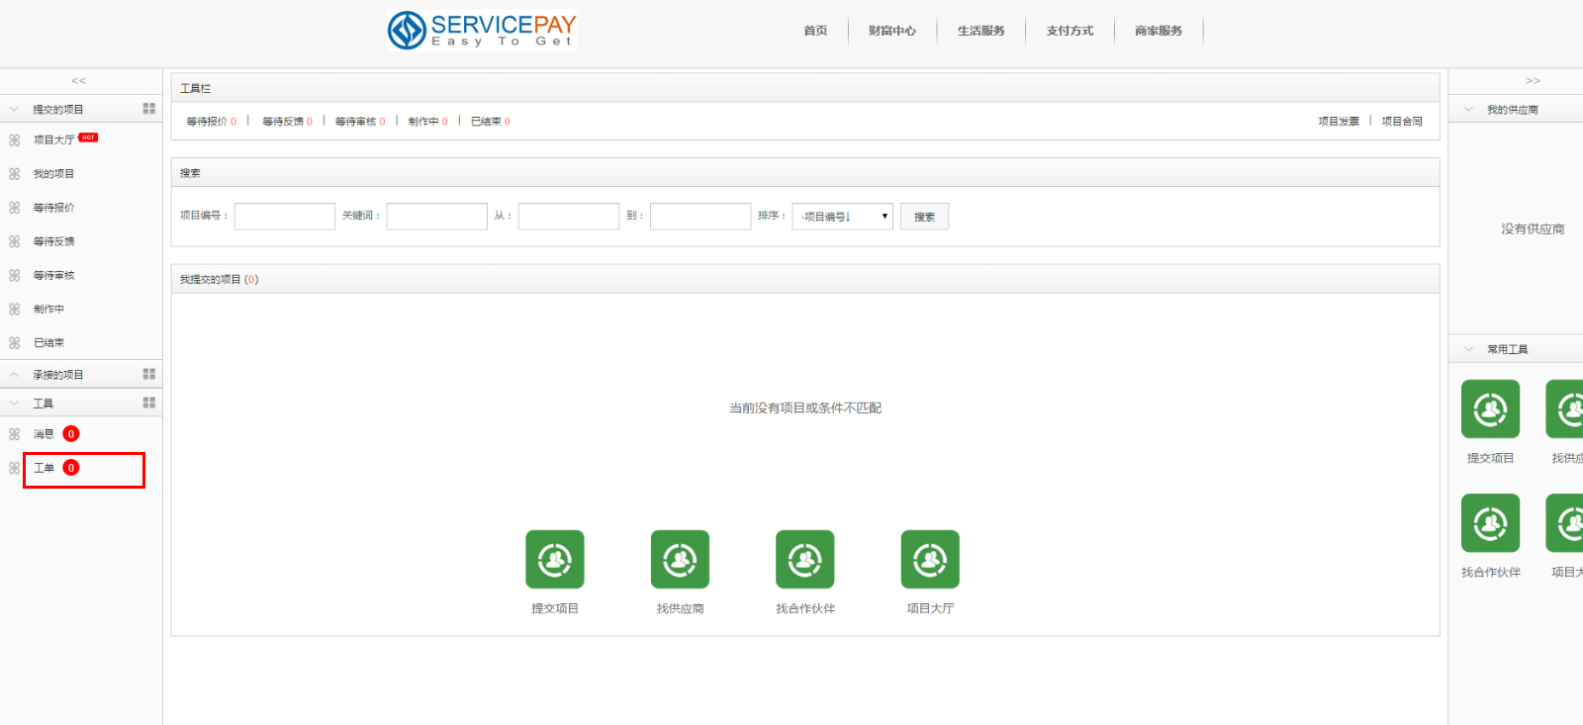Click the center 找供应商 green icon

click(x=680, y=560)
